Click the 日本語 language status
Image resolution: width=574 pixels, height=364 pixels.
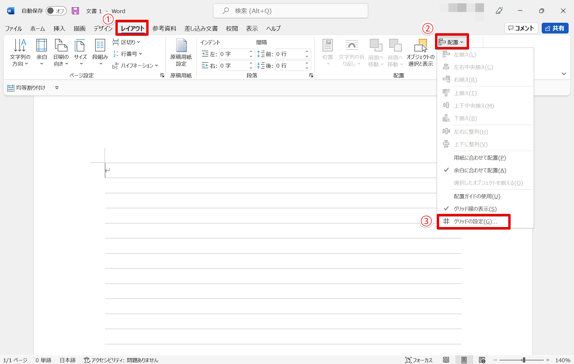(x=68, y=360)
